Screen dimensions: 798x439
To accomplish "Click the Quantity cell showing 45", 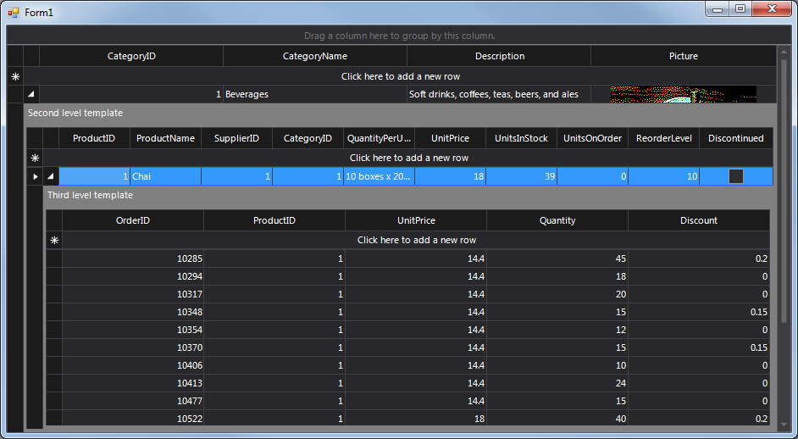I will (x=557, y=258).
